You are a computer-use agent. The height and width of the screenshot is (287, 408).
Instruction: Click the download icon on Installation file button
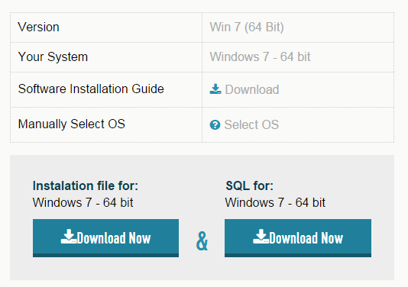click(x=69, y=237)
